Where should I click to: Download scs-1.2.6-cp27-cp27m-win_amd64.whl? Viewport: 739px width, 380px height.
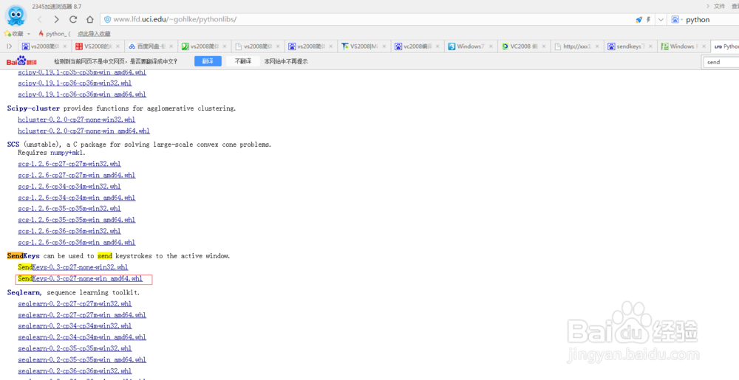tap(76, 176)
